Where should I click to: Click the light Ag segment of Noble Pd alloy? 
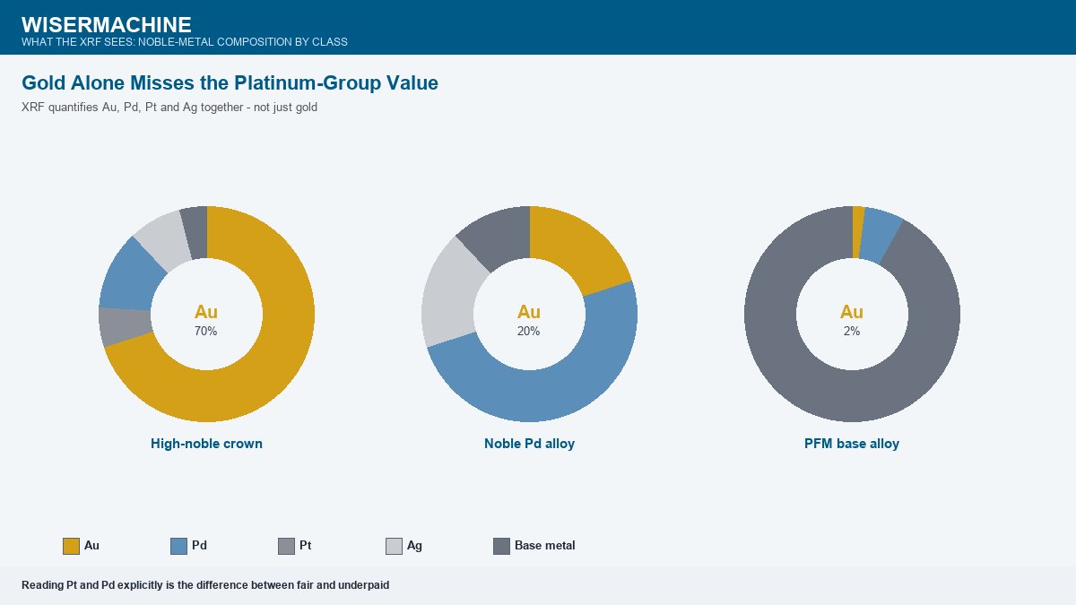click(450, 291)
